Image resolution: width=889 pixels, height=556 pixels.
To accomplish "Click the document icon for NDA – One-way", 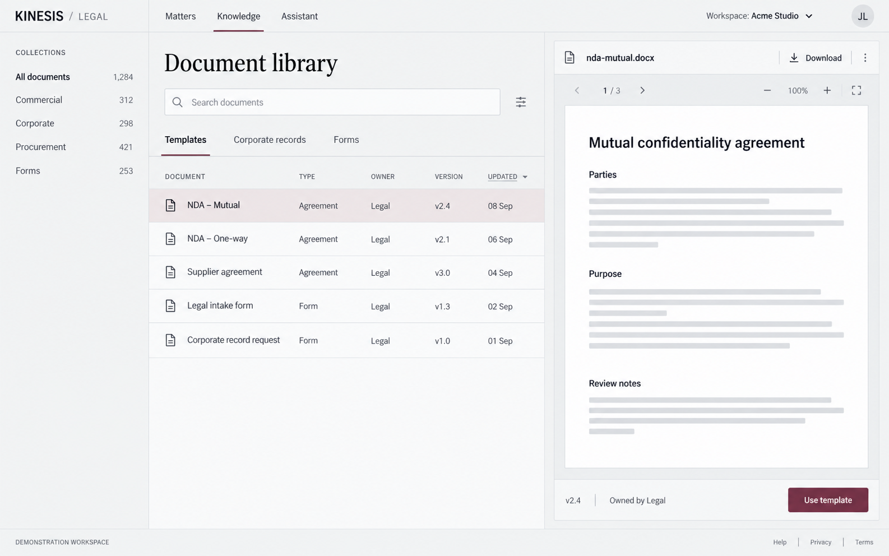I will [x=170, y=239].
